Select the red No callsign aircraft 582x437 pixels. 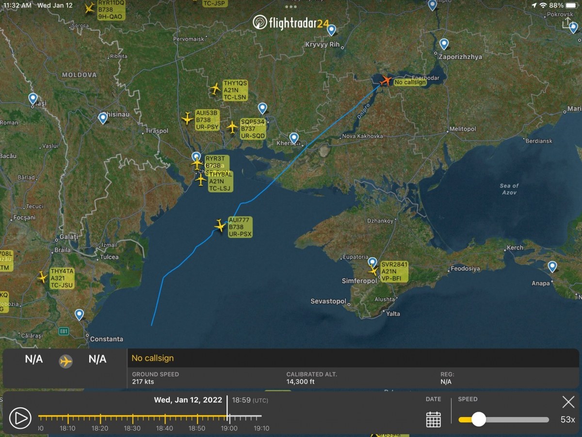point(386,80)
